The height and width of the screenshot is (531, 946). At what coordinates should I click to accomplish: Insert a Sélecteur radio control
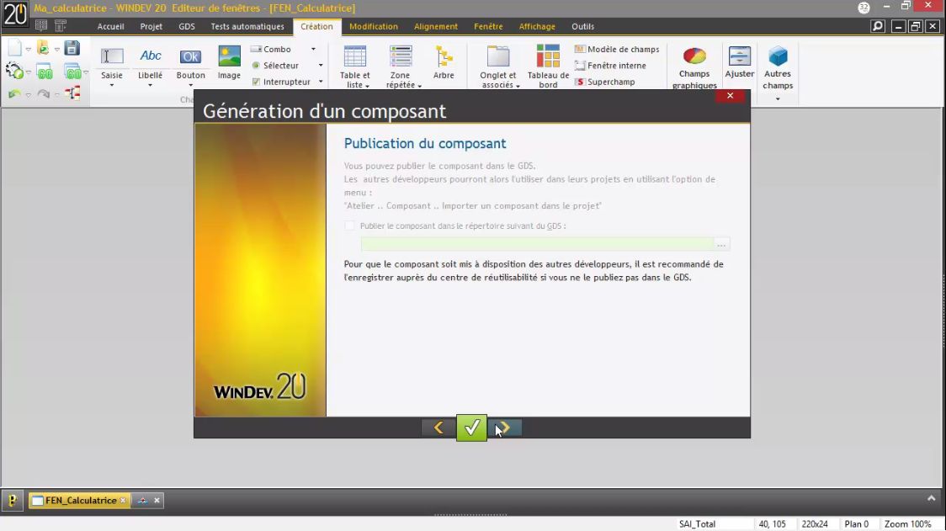pos(275,65)
